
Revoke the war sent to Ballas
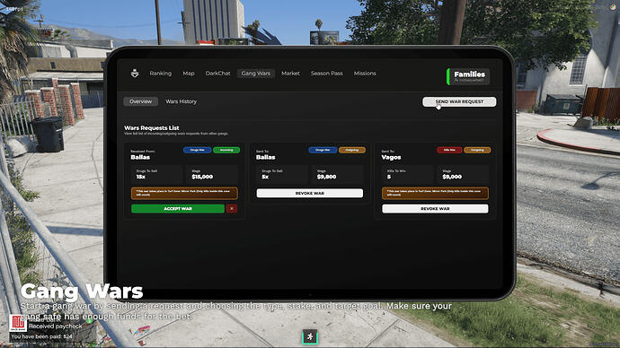point(310,194)
